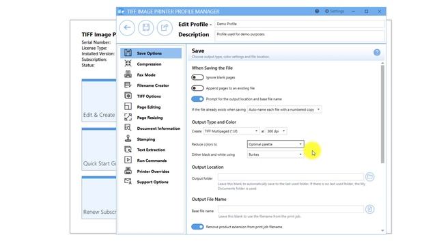
Task: Click the 'Output Type and Color' heading
Action: coord(214,122)
